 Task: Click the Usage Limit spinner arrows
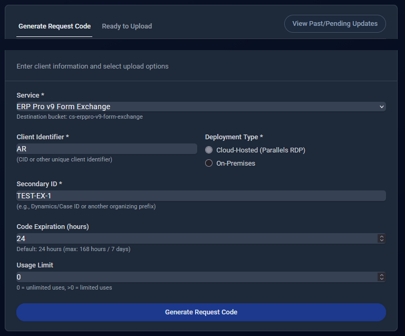pos(381,277)
